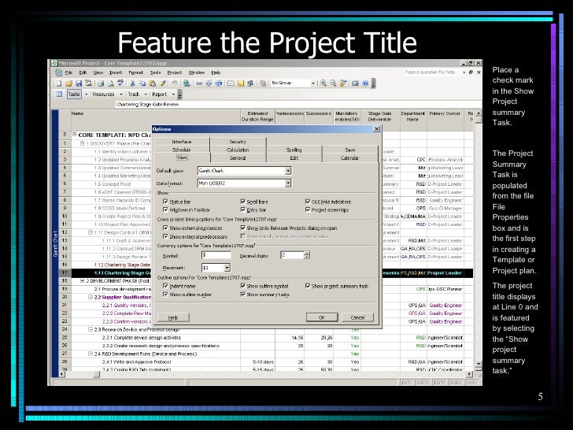This screenshot has height=430, width=573.
Task: Collapse the 2.3 Research Device group
Action: click(91, 329)
